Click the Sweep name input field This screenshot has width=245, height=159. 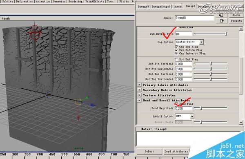pyautogui.click(x=194, y=18)
